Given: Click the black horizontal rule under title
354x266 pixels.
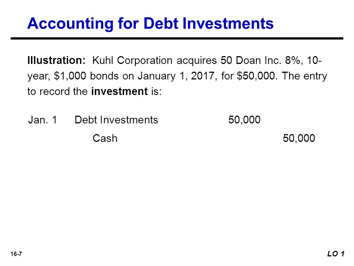Looking at the screenshot, I should 177,38.
